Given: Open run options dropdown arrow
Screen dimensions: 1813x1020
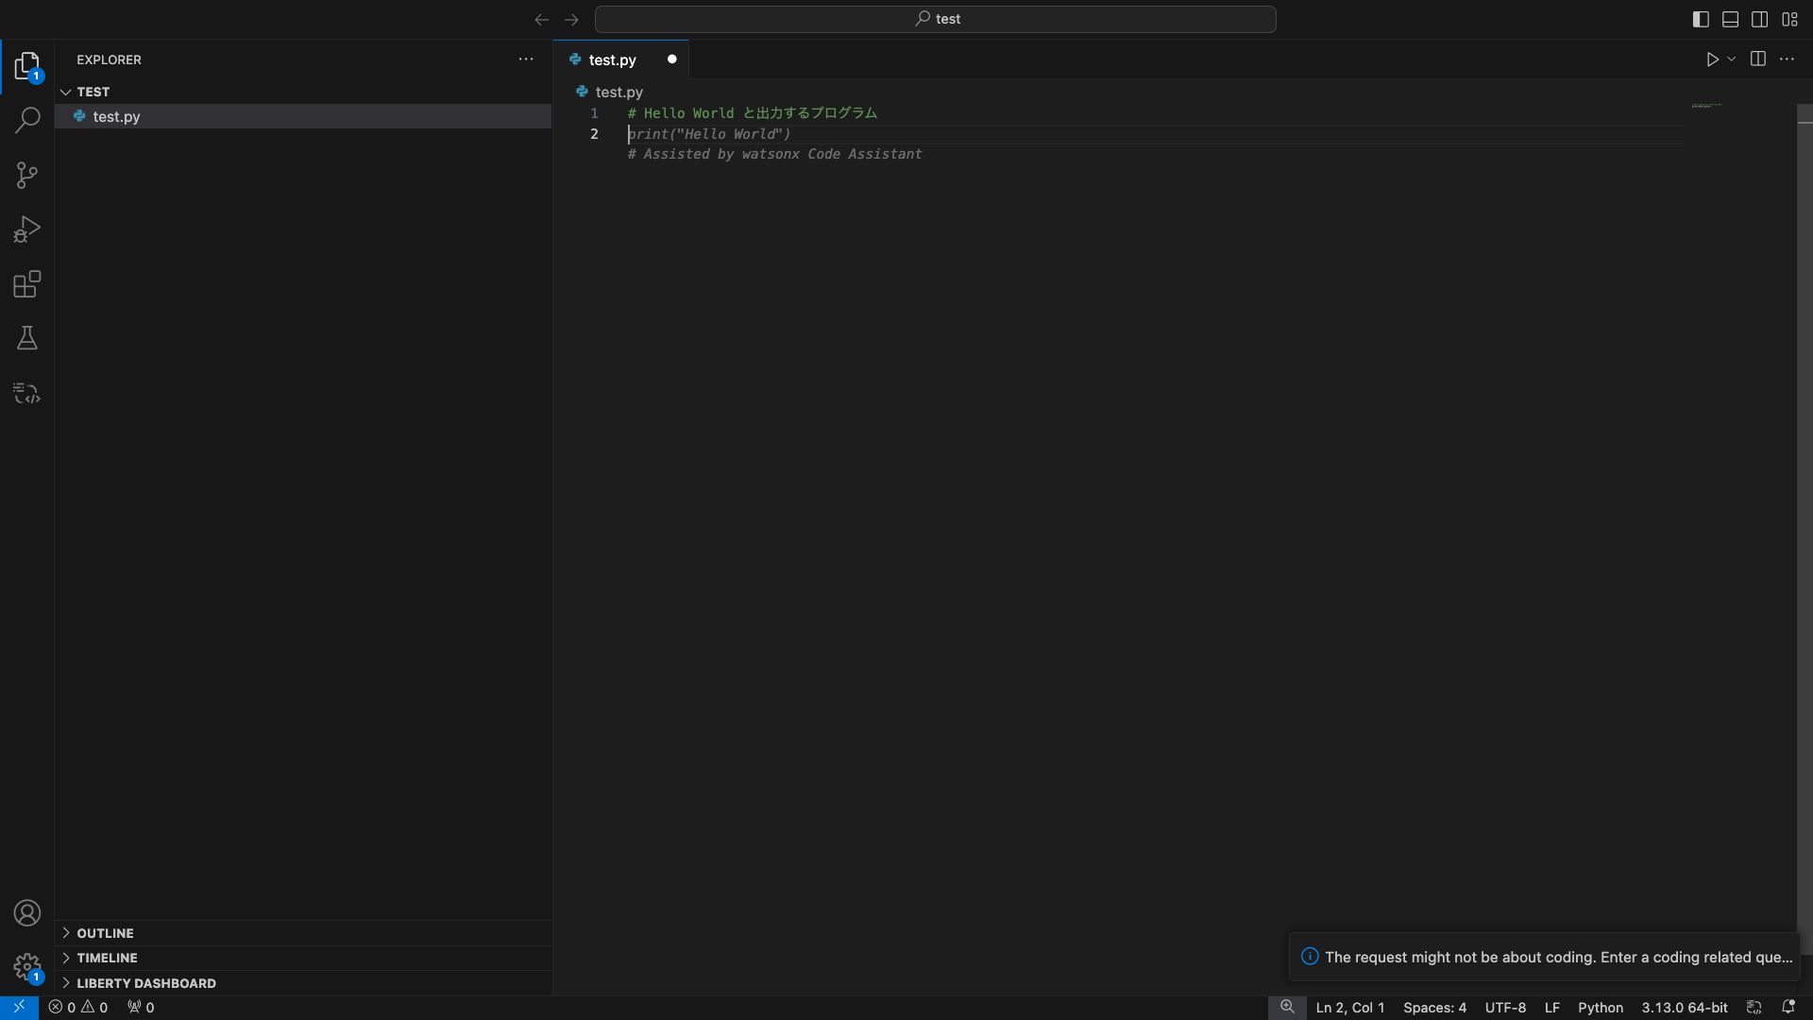Looking at the screenshot, I should click(1732, 59).
